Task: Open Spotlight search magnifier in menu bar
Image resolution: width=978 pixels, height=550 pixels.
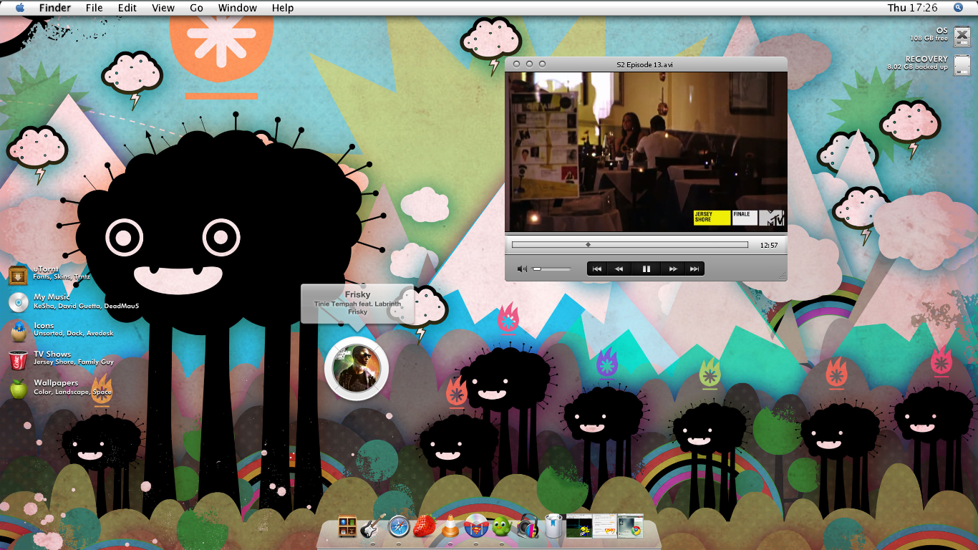Action: click(x=958, y=7)
